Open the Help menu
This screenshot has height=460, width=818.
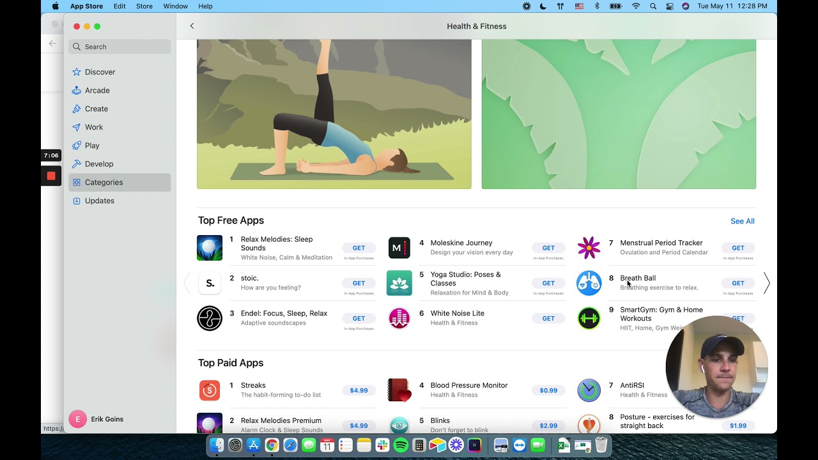pyautogui.click(x=205, y=6)
